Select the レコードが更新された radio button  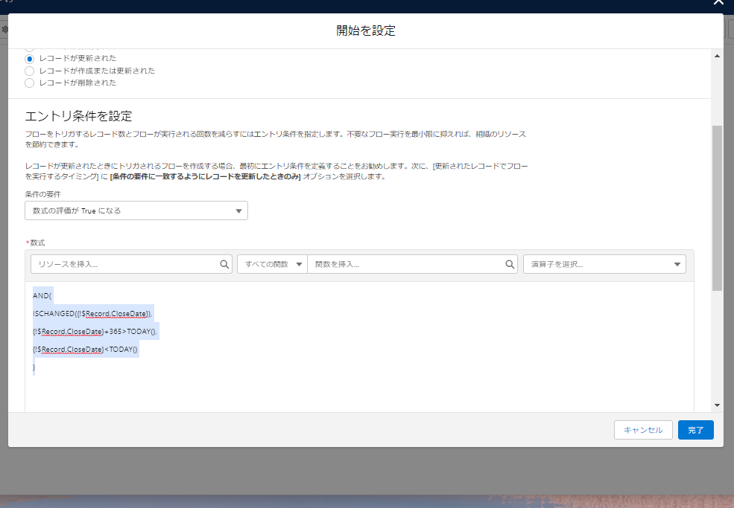[29, 58]
